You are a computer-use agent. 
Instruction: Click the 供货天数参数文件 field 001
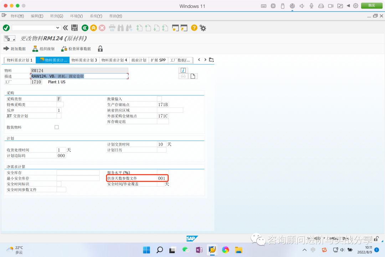[163, 178]
